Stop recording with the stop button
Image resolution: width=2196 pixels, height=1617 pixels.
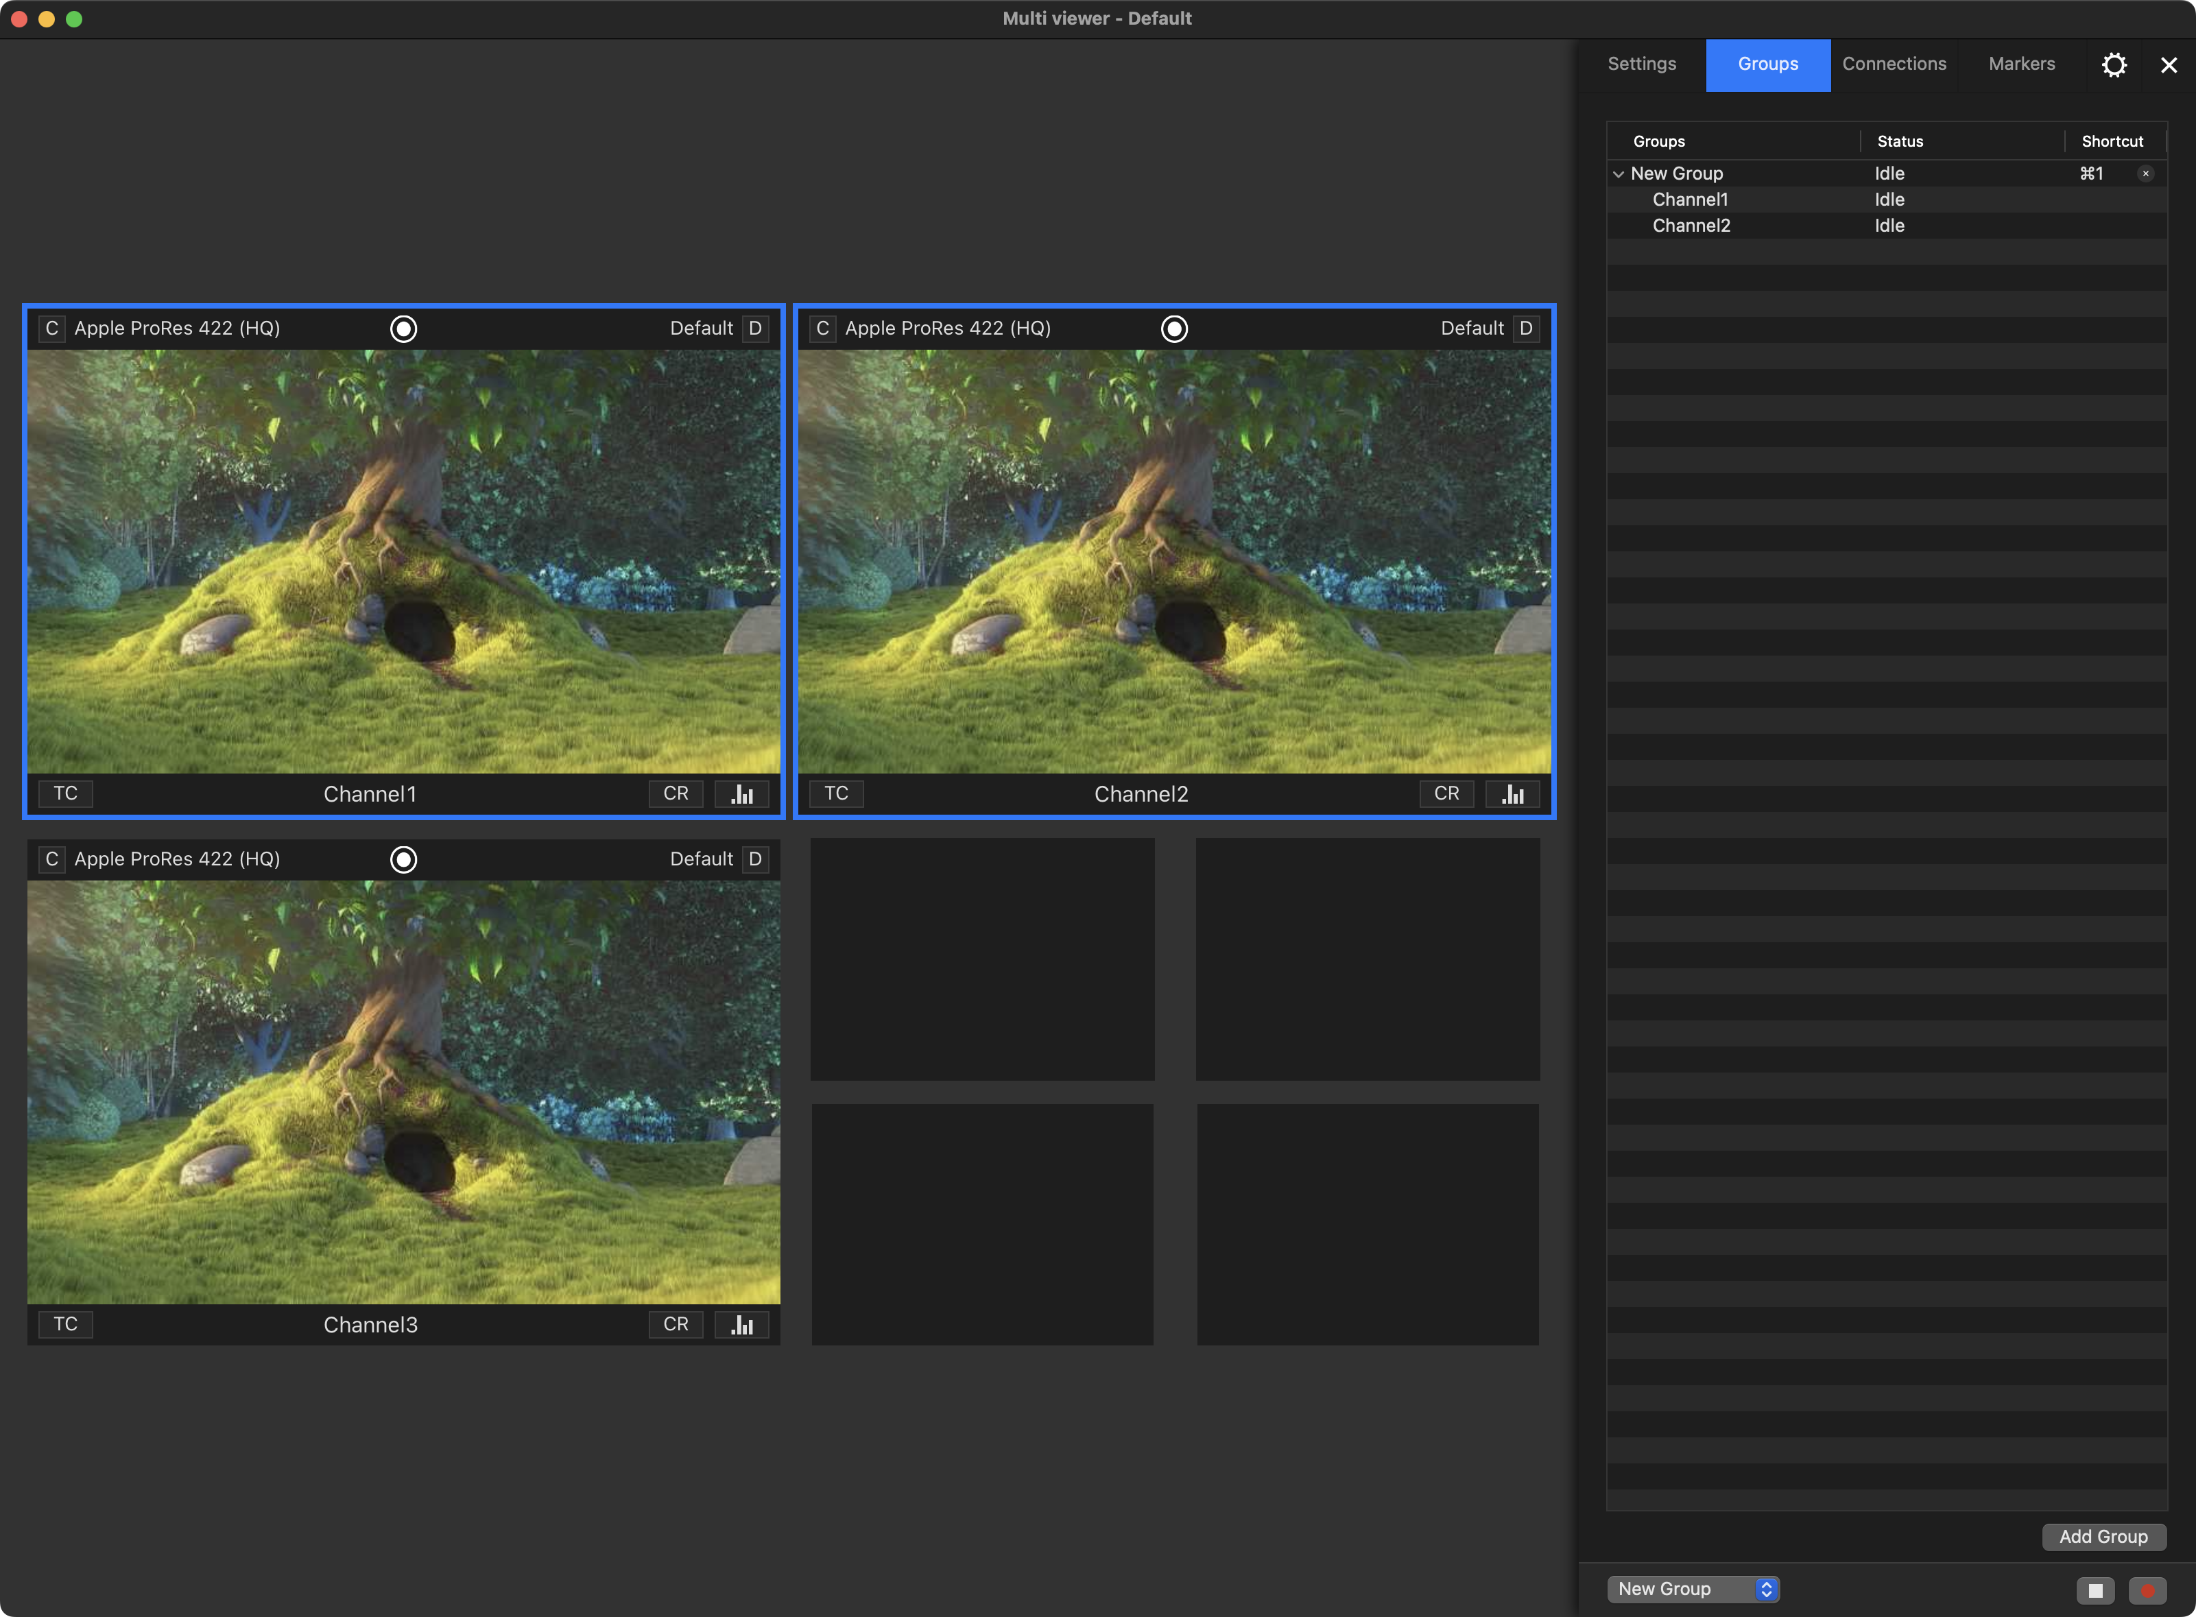(2095, 1590)
